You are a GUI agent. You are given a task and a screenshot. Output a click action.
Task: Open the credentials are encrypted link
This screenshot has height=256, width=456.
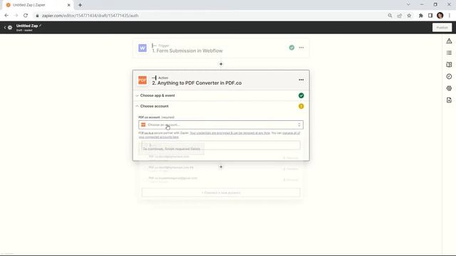point(229,133)
